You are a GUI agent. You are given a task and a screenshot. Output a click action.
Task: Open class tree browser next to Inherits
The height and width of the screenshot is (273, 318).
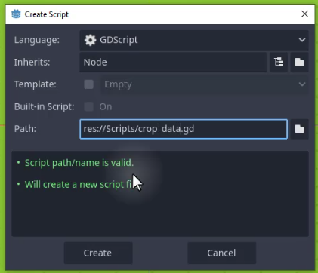point(279,62)
